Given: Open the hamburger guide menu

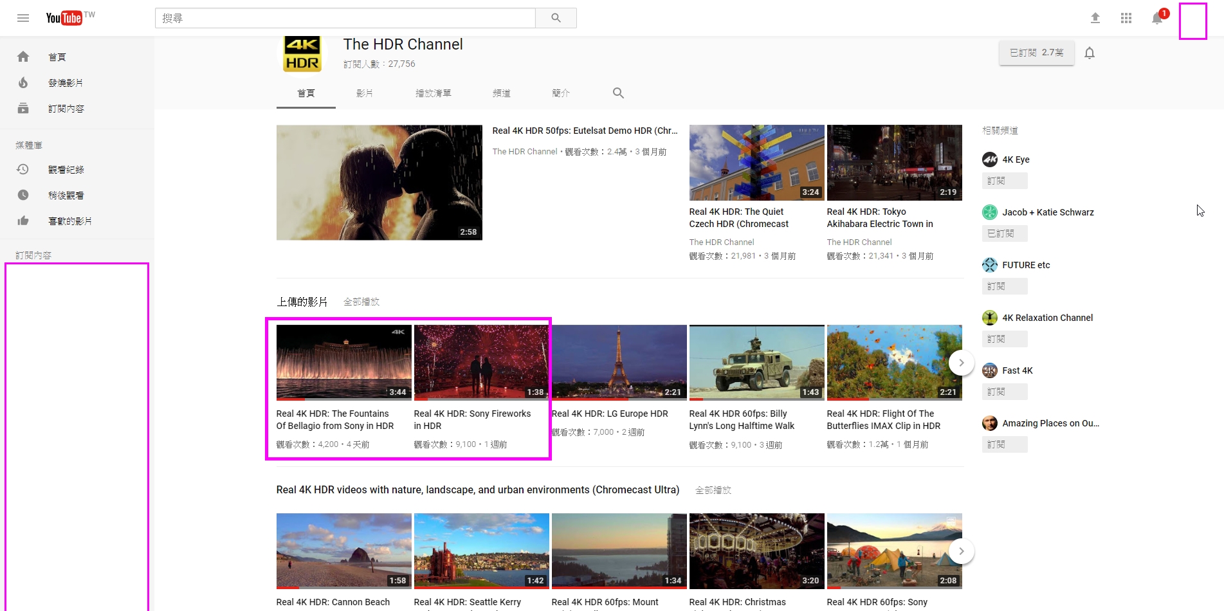Looking at the screenshot, I should pos(23,18).
